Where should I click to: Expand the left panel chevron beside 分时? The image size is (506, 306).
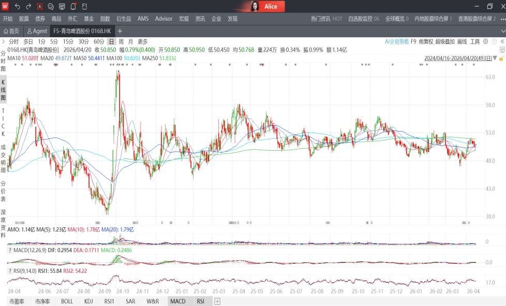tap(4, 41)
